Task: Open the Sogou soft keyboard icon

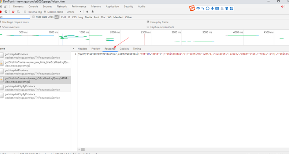Action: pos(218,8)
